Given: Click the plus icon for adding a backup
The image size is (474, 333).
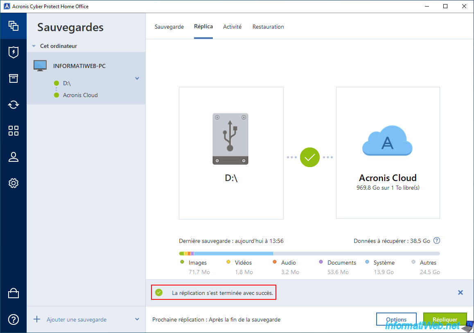Looking at the screenshot, I should pos(37,319).
